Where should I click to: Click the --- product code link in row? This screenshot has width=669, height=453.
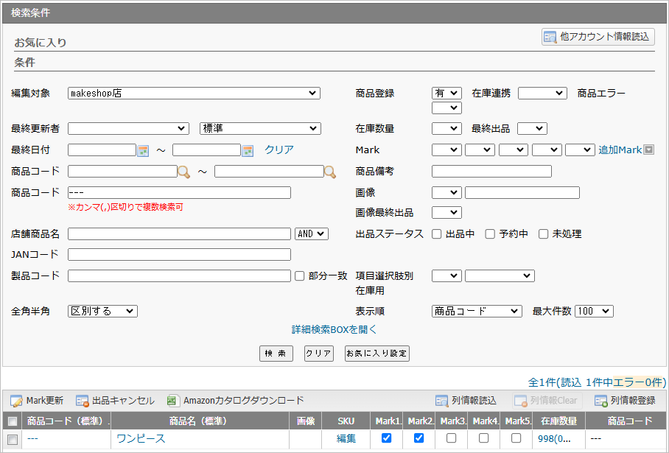[x=32, y=438]
